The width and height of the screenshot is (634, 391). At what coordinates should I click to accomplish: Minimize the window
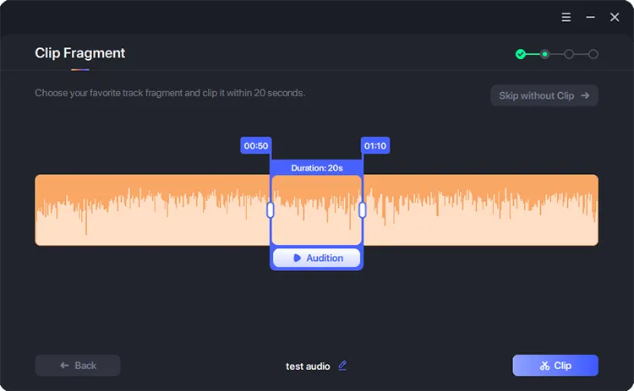(x=590, y=17)
